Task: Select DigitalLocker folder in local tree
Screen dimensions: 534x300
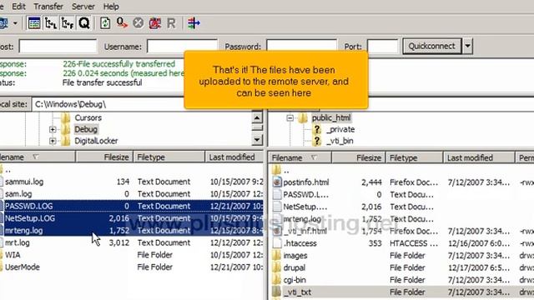Action: click(x=96, y=141)
